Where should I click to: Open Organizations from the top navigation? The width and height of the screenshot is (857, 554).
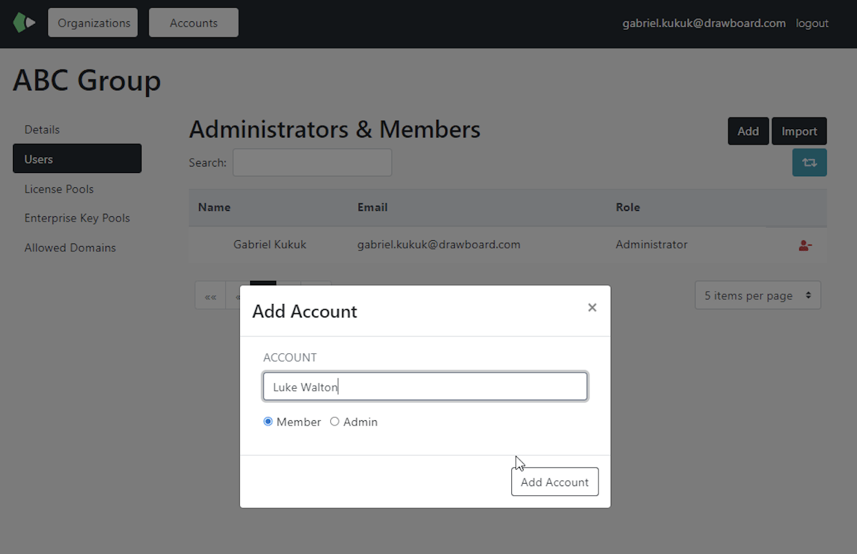point(92,22)
